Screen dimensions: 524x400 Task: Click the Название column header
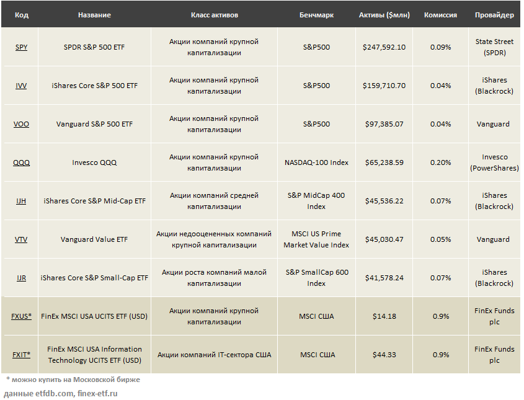[94, 15]
